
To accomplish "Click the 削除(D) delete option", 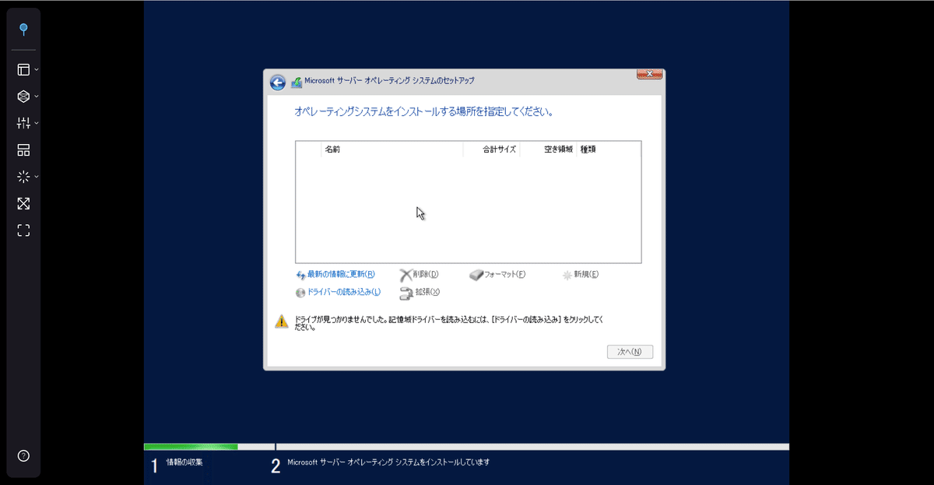I will click(x=419, y=275).
